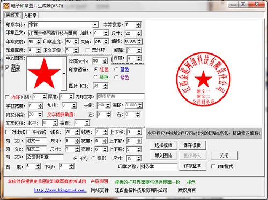
Task: Increase the 字符宽度 spinner value
Action: 138,24
